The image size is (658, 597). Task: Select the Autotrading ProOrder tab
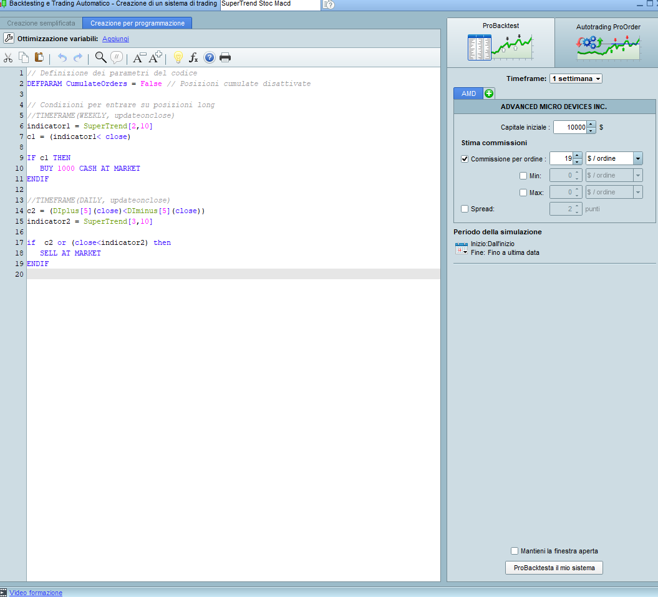[607, 43]
